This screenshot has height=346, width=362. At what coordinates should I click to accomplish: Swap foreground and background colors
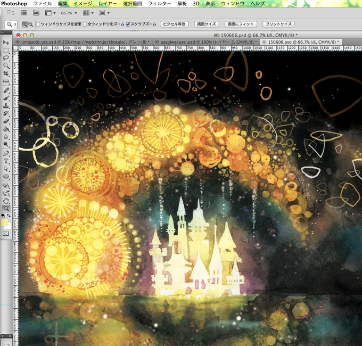pyautogui.click(x=9, y=216)
